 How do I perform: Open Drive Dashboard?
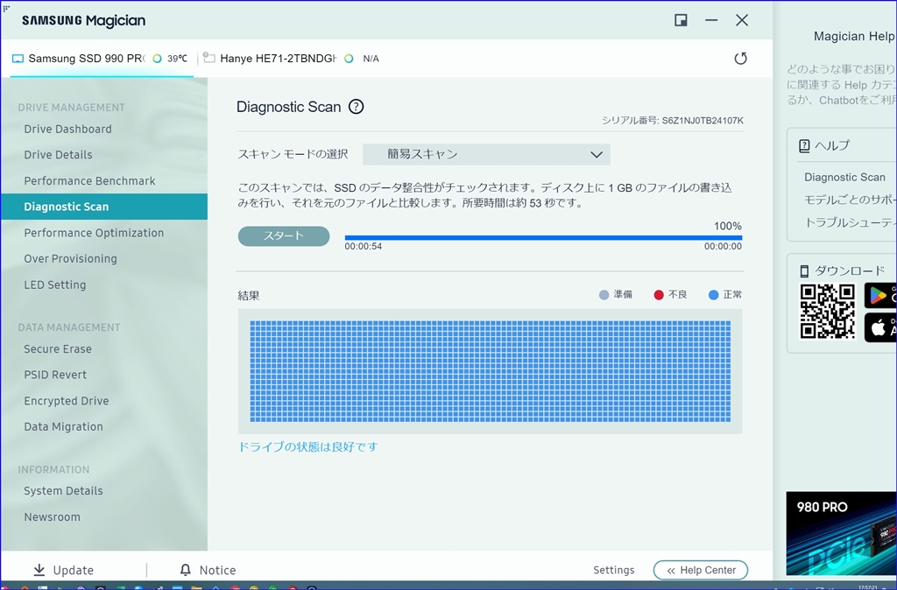(x=67, y=129)
